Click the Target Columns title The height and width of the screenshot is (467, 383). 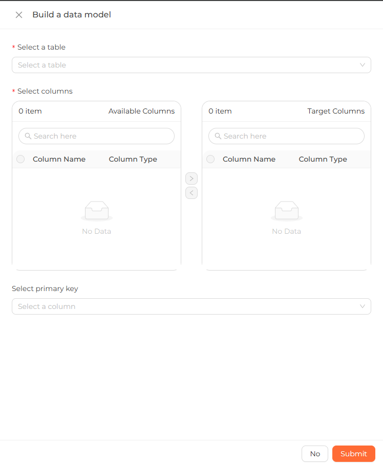coord(336,111)
